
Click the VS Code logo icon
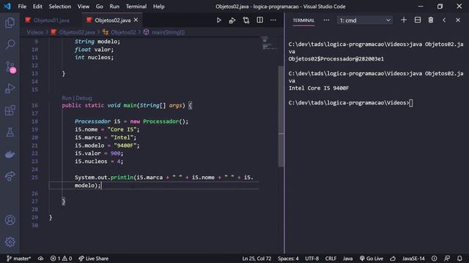7,7
